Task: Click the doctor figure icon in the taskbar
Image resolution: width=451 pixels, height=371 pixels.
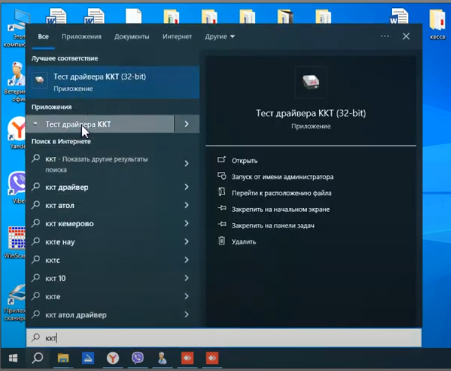Action: click(x=162, y=358)
